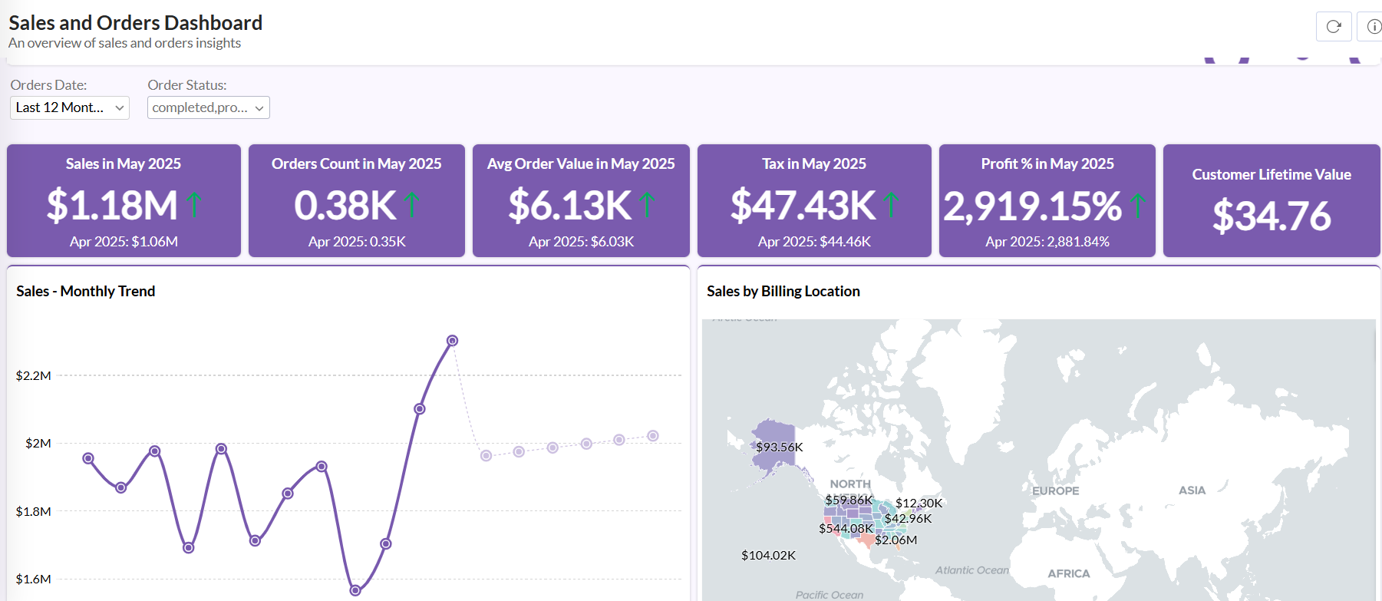Select the Customer Lifetime Value card
This screenshot has width=1382, height=601.
(x=1271, y=200)
